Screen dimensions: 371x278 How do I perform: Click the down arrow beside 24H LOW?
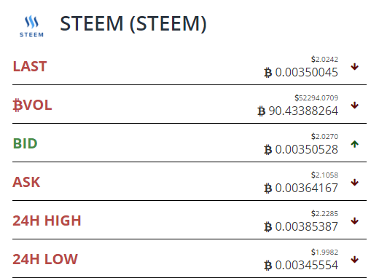pyautogui.click(x=355, y=260)
